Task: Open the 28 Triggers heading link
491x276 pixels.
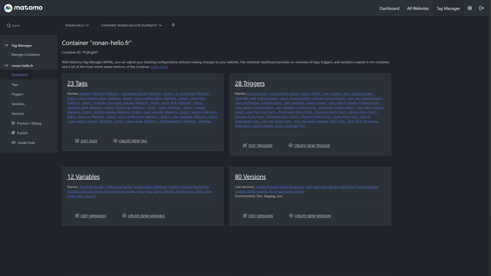Action: click(249, 83)
